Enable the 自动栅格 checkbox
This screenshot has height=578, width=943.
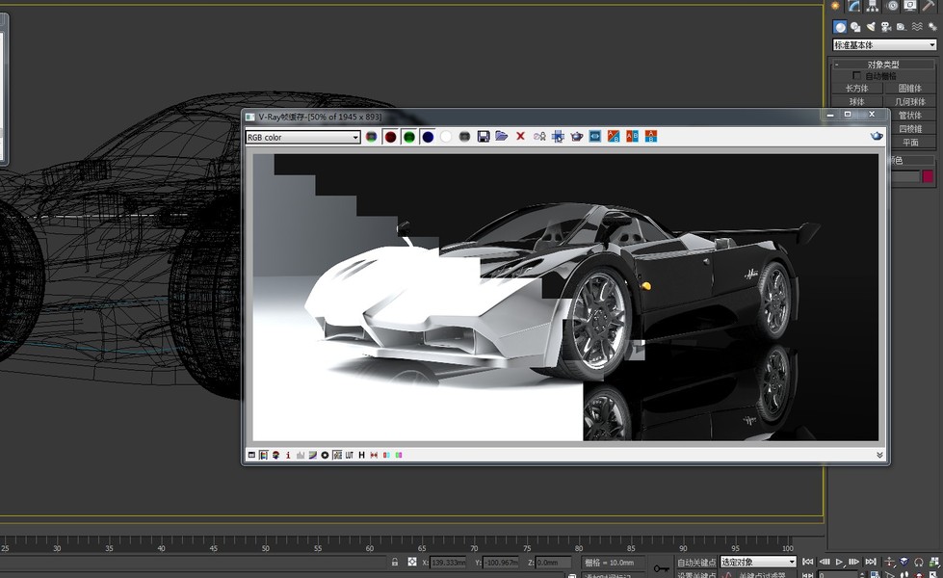[856, 76]
